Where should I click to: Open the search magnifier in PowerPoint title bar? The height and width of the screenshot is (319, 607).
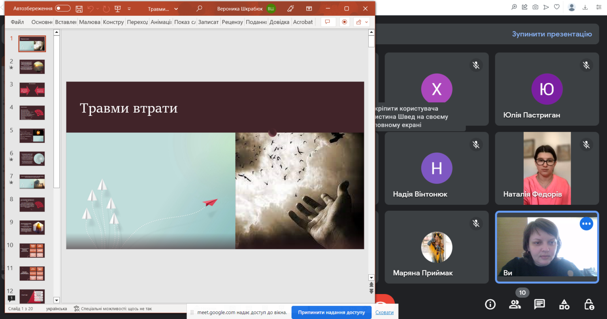pos(200,8)
